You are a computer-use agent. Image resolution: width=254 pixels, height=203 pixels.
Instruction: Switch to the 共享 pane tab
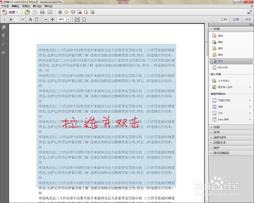coord(248,19)
